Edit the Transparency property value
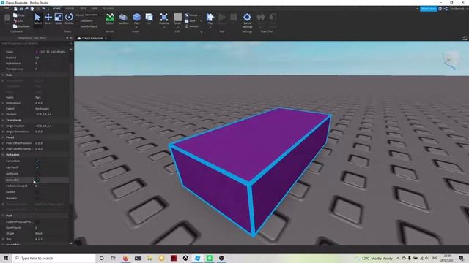The width and height of the screenshot is (469, 263). point(52,69)
